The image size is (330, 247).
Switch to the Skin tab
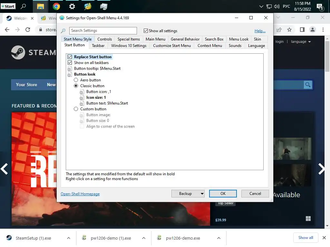click(x=257, y=39)
